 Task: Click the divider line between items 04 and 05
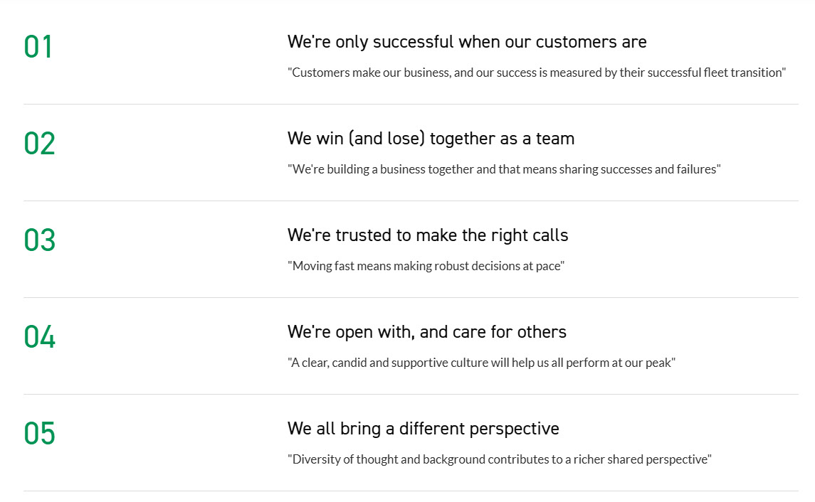[x=411, y=395]
